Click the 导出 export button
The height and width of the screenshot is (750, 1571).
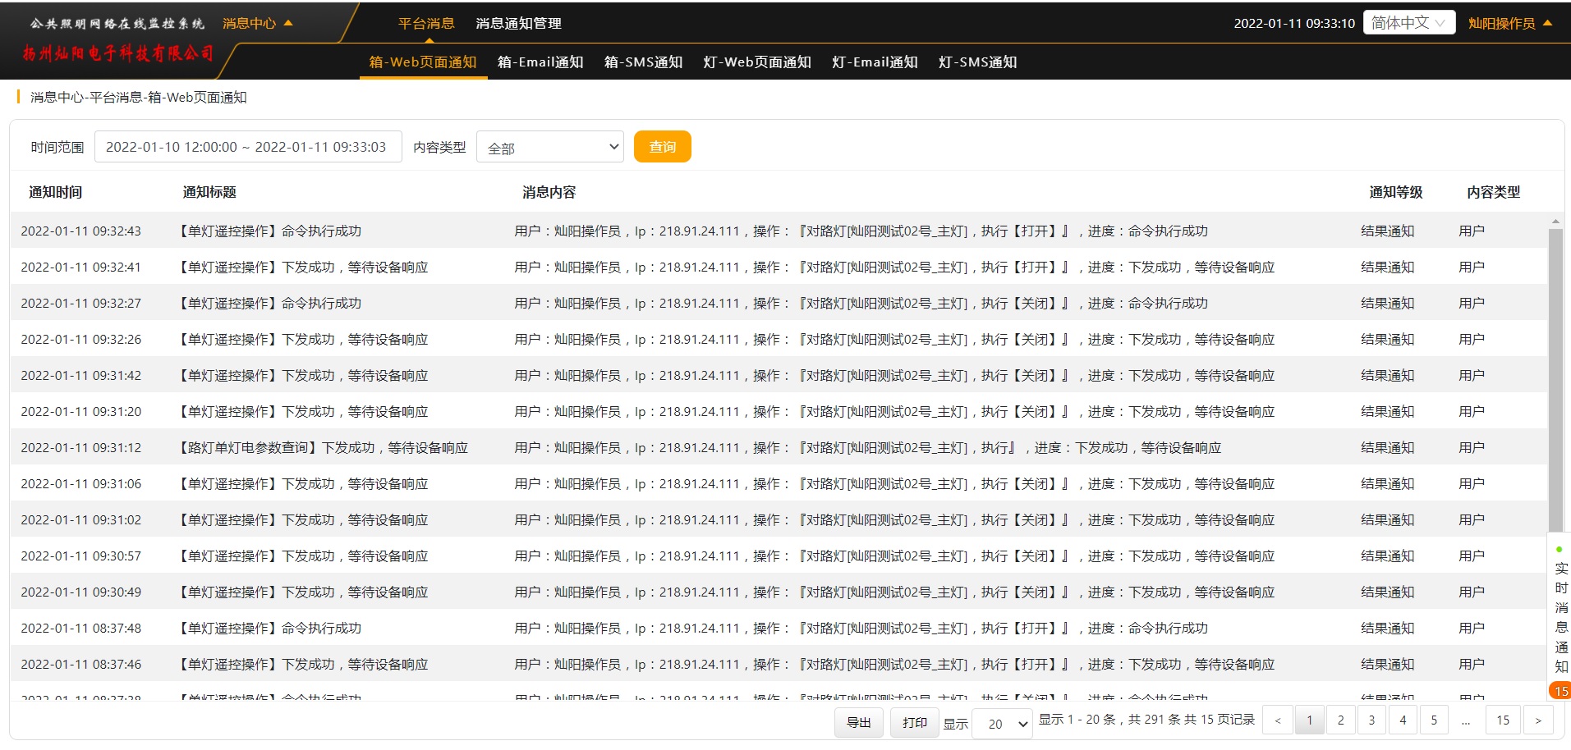[x=859, y=722]
